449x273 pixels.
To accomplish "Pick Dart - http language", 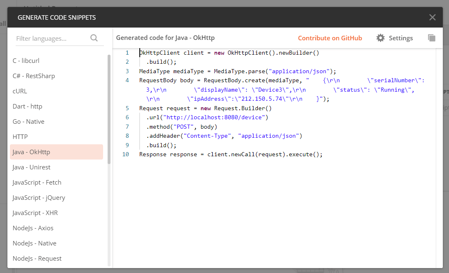I will (x=56, y=106).
